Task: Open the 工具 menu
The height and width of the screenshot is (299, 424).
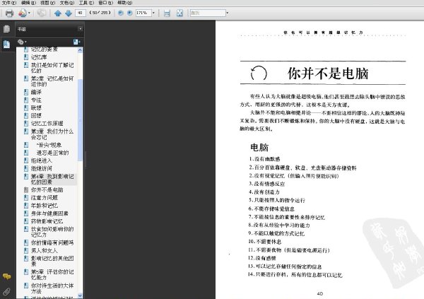Action: [86, 3]
